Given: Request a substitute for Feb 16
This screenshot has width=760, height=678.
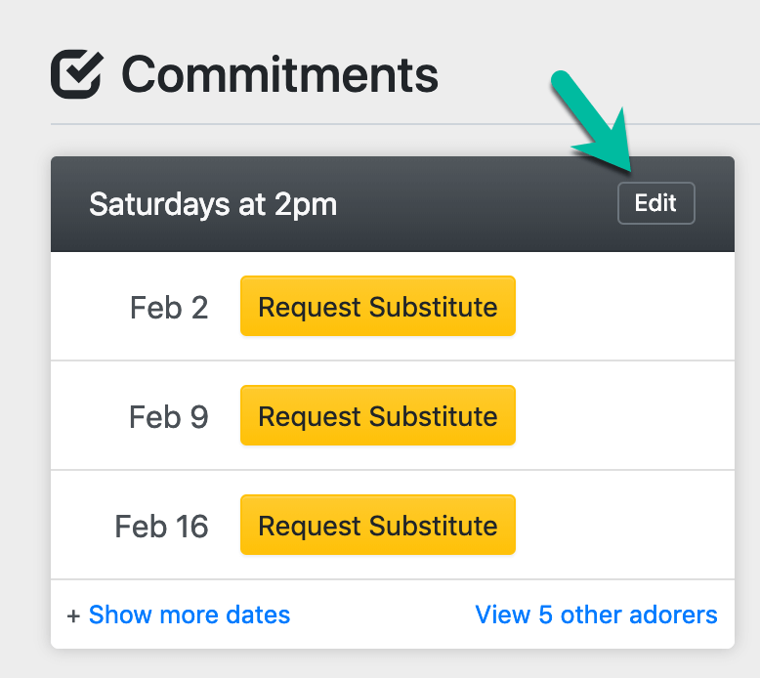Looking at the screenshot, I should pos(377,526).
